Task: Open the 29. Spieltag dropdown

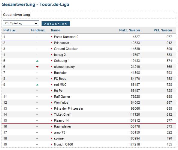Action: click(21, 23)
